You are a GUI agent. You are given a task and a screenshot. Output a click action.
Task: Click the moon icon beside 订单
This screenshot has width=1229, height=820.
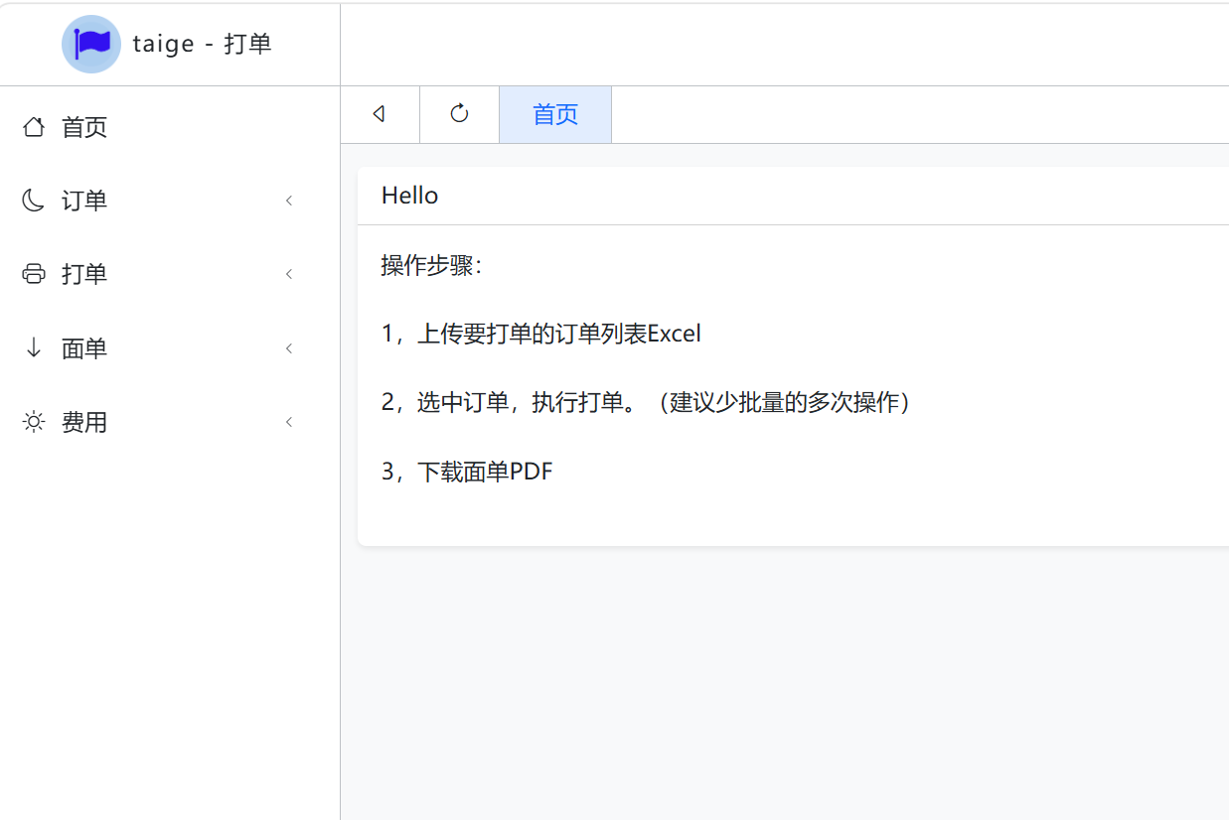tap(34, 201)
